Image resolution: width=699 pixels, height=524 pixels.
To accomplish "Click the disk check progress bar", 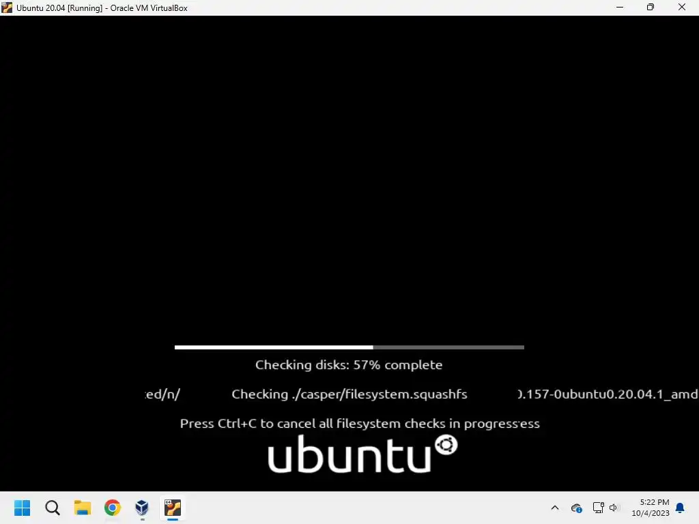I will click(349, 347).
